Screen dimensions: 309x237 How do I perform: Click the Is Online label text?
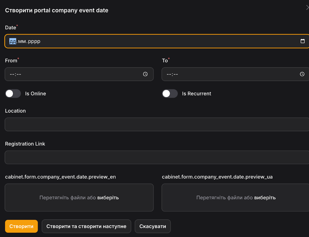point(35,94)
